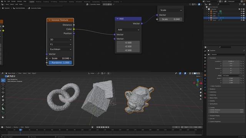246x138 pixels.
Task: Adjust the Randomness 1.000 slider
Action: [60, 62]
